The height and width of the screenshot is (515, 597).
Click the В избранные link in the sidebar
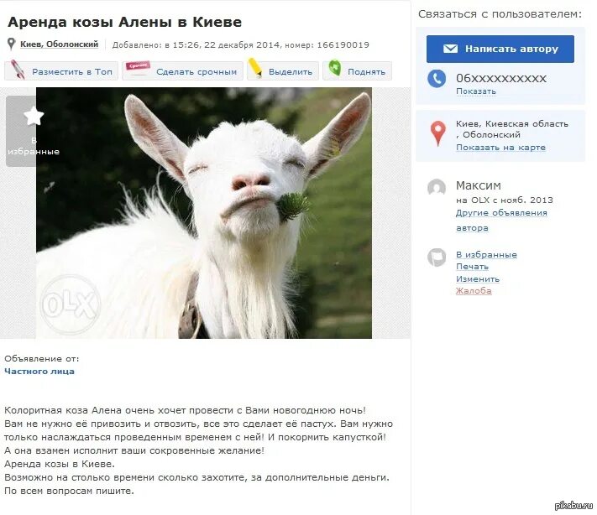486,254
